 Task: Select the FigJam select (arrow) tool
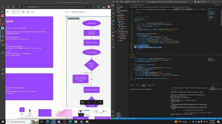[22, 110]
